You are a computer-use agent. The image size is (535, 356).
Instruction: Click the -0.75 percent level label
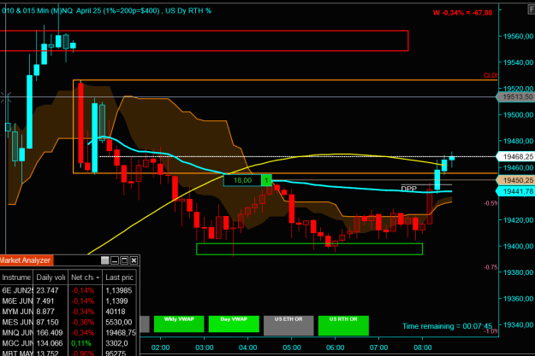[x=490, y=267]
